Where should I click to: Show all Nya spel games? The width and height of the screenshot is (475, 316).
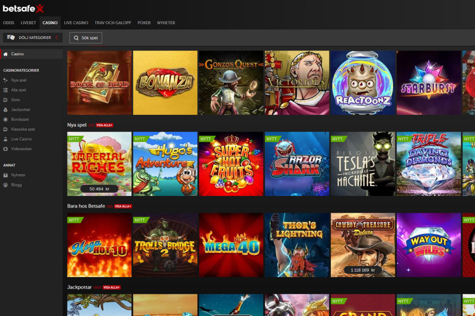click(104, 125)
